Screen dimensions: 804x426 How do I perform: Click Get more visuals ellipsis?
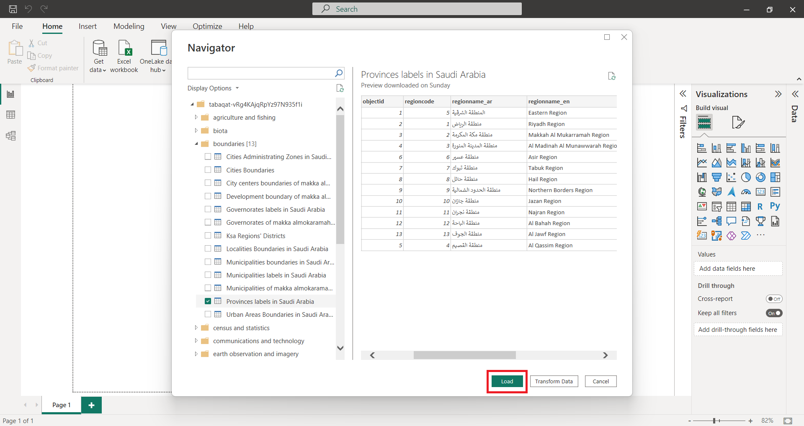760,235
